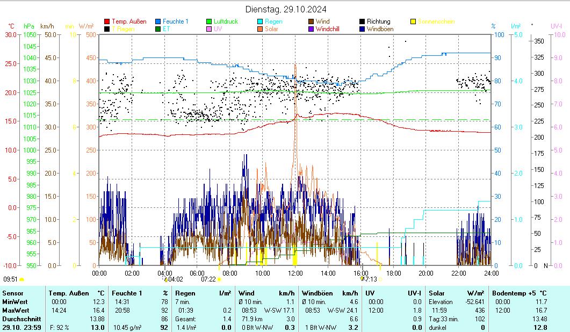Screen dimensions: 570x332
Task: Click the cyan Regen legend square
Action: [261, 21]
